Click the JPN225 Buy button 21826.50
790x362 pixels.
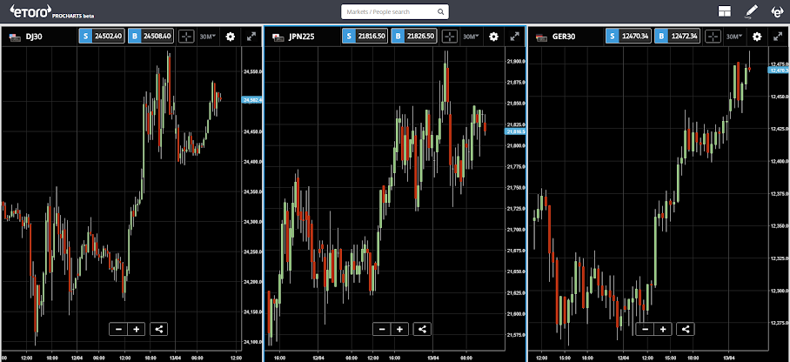[415, 37]
